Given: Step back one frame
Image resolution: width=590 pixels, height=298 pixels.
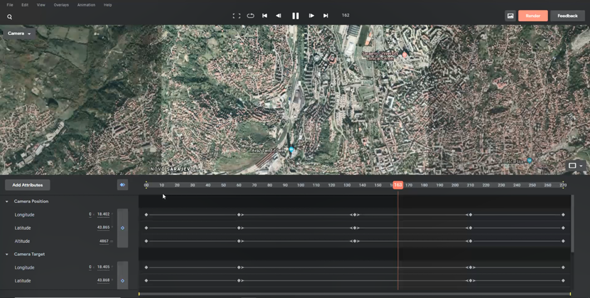Looking at the screenshot, I should [x=279, y=16].
